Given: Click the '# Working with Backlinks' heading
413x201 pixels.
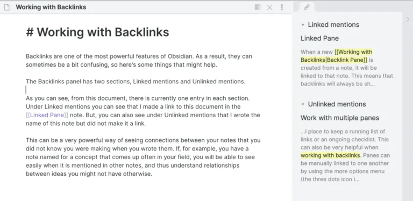Looking at the screenshot, I should point(97,32).
